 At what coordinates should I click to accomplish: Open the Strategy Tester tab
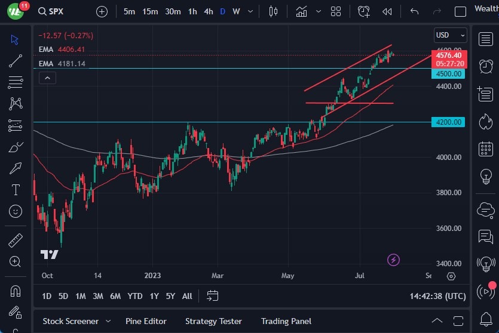pos(213,321)
